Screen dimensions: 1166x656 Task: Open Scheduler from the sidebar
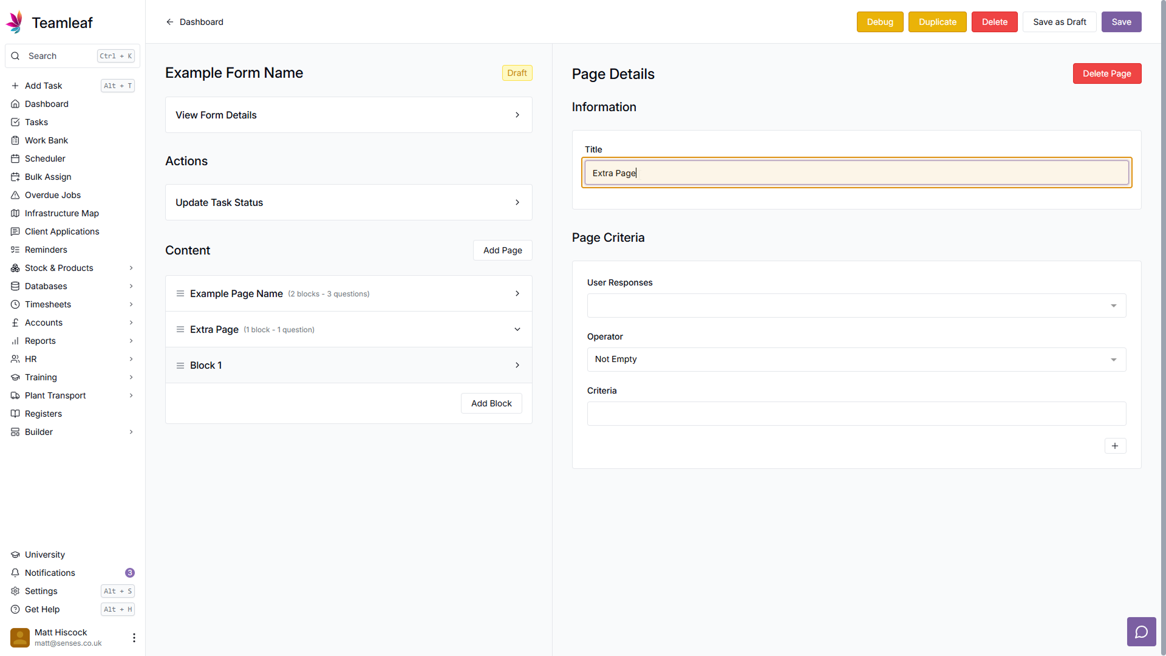tap(45, 159)
